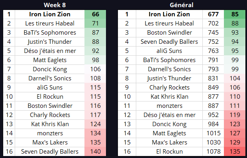247x158 pixels.
Task: Click Doncic Kong score 106 cell
Action: point(95,69)
